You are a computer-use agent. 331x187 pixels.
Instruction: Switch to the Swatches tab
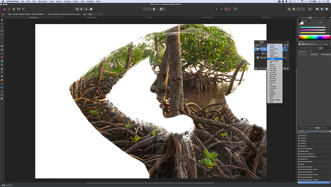[x=316, y=18]
